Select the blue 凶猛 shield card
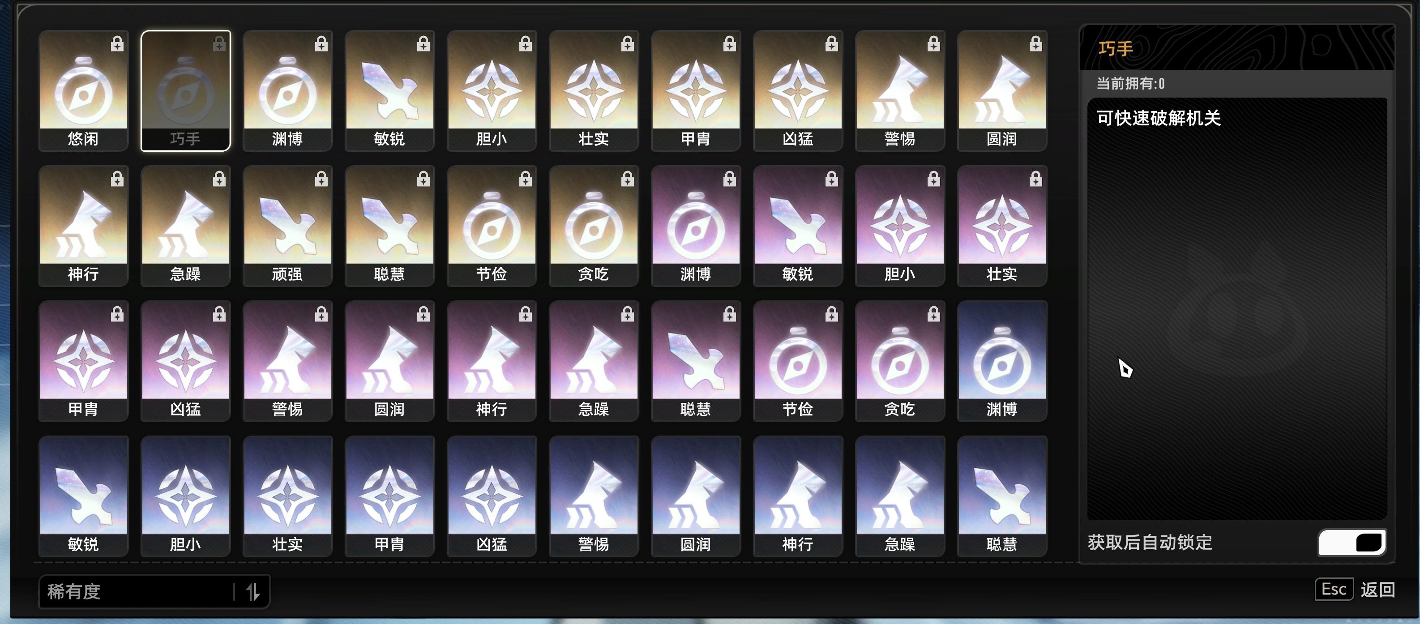 coord(492,496)
